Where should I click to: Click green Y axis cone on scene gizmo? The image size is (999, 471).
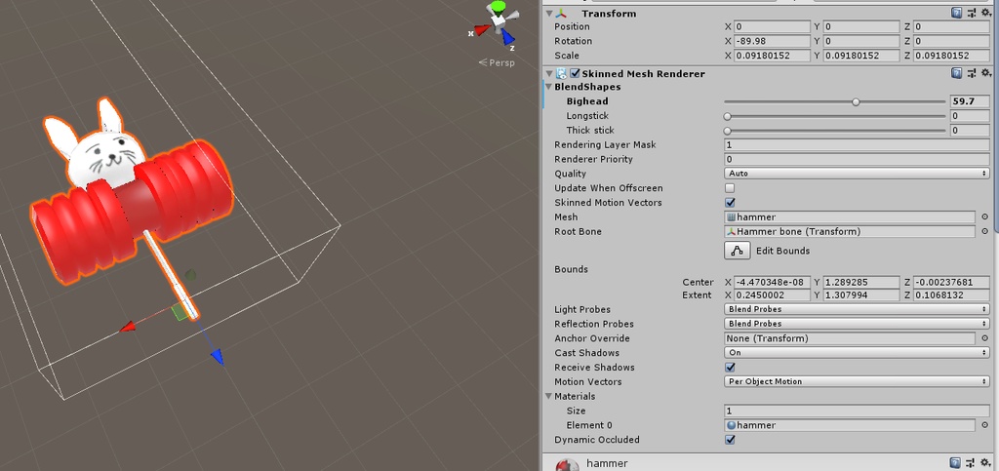tap(497, 7)
